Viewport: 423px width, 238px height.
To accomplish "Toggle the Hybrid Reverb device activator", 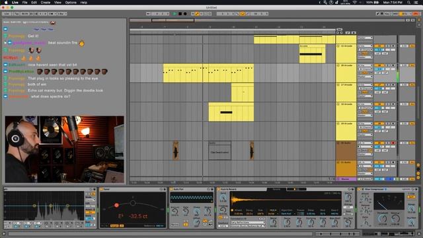I will (x=219, y=190).
